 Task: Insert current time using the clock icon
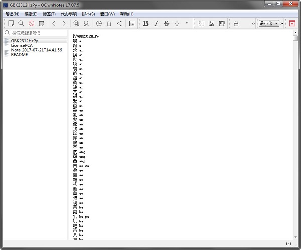click(x=99, y=23)
